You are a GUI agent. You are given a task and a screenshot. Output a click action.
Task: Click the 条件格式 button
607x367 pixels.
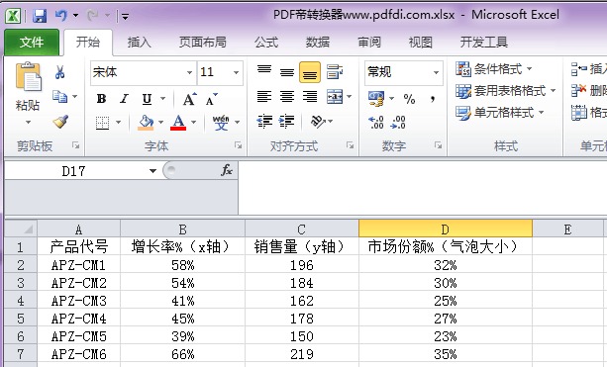click(494, 69)
